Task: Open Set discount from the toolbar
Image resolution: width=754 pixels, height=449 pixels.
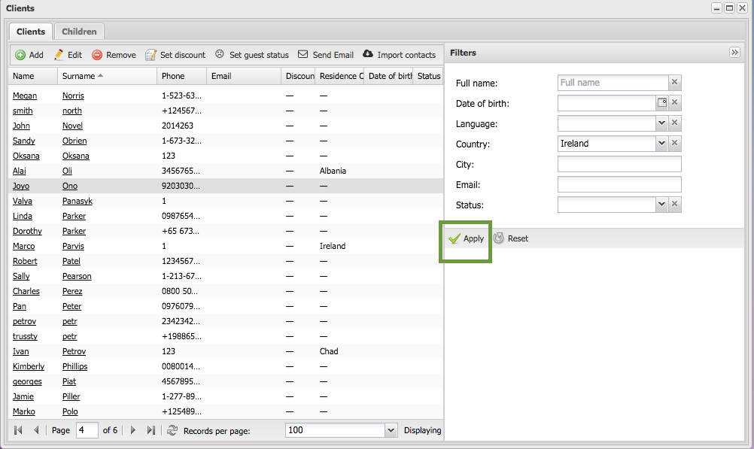Action: click(x=175, y=55)
